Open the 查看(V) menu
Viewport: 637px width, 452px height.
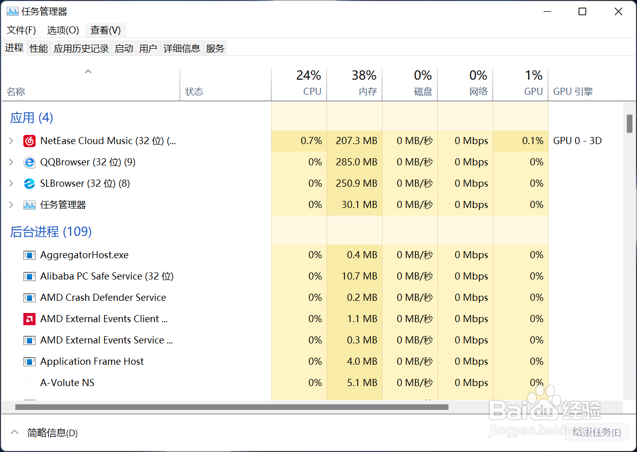click(x=106, y=30)
